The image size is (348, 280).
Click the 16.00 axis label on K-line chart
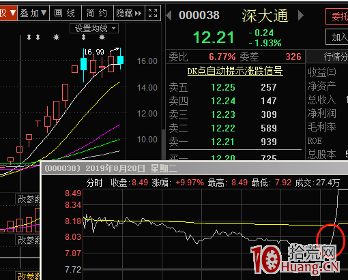147,61
